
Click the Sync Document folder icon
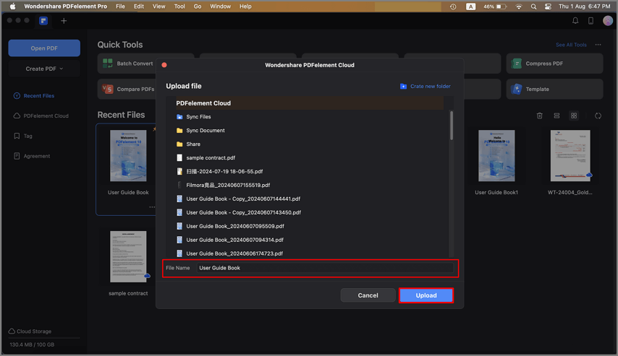(179, 131)
